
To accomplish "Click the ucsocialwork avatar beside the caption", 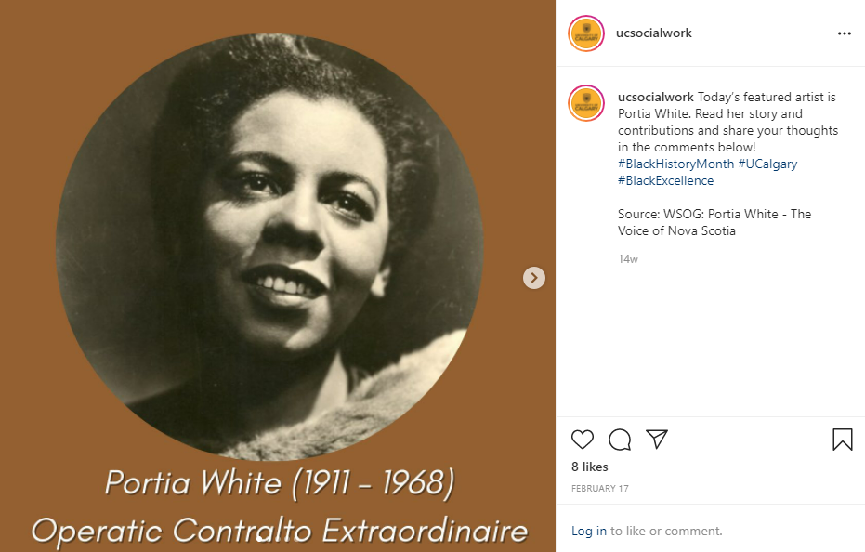I will click(586, 103).
